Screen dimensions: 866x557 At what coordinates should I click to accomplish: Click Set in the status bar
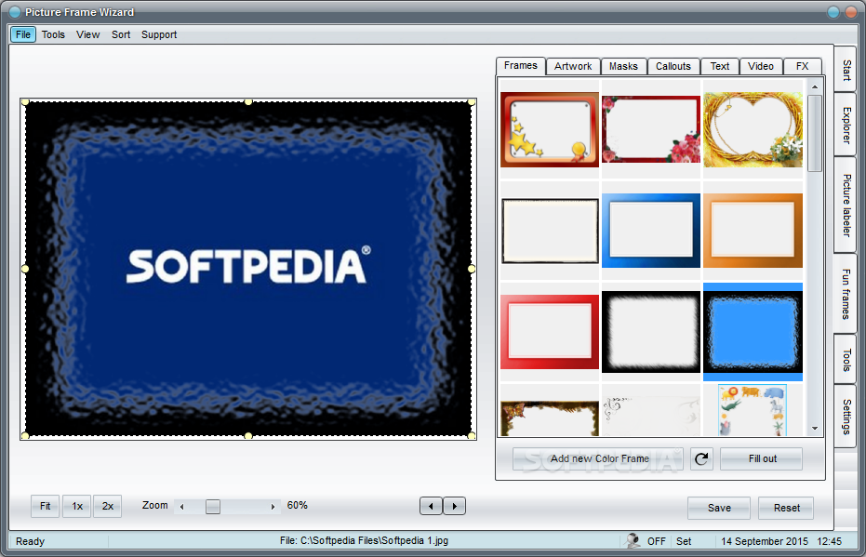pos(684,541)
